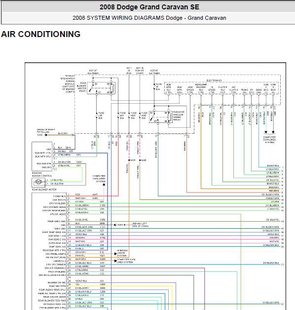This screenshot has width=295, height=310.
Task: Click the "ELECTRONICS" box title
Action: 214,80
